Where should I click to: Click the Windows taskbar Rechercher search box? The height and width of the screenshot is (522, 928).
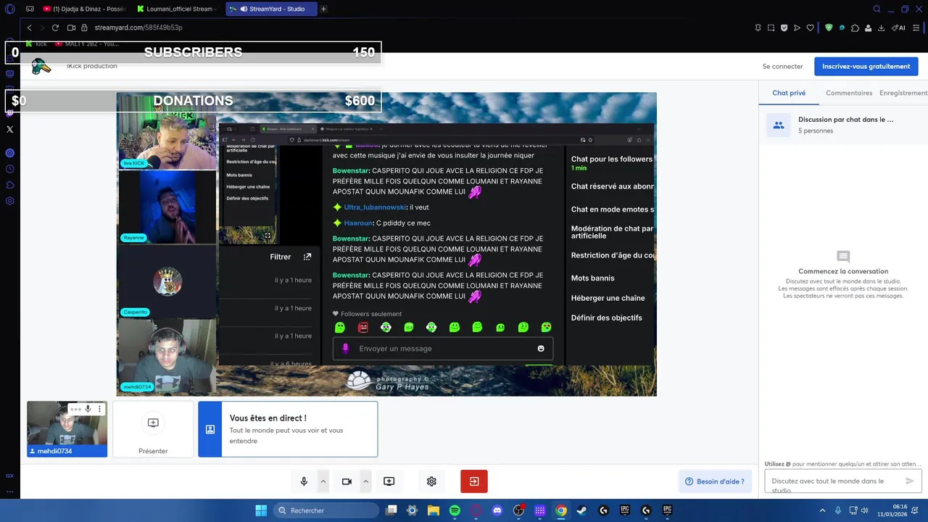326,510
